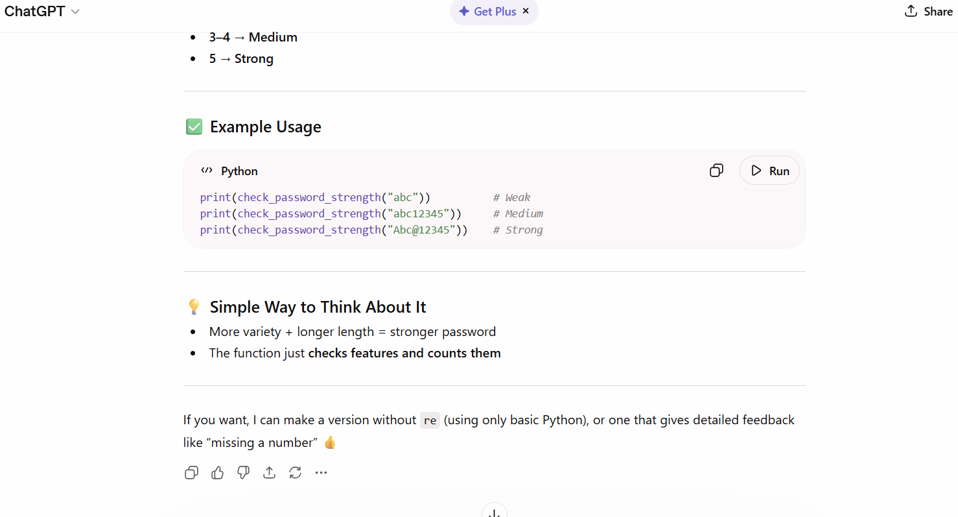Click the Run play triangle icon
The width and height of the screenshot is (958, 517).
(x=756, y=170)
